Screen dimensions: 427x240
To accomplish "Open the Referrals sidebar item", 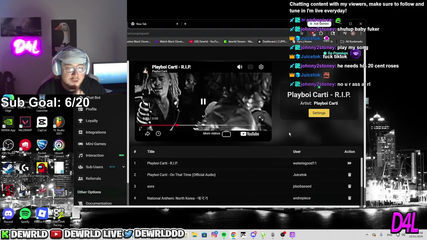I will [x=93, y=178].
